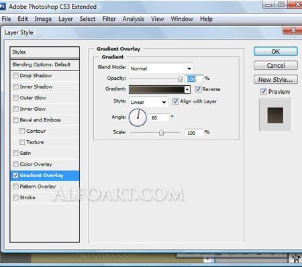Screen dimensions: 302x267
Task: Enable the Bevel and Emboss checkbox
Action: pyautogui.click(x=15, y=120)
